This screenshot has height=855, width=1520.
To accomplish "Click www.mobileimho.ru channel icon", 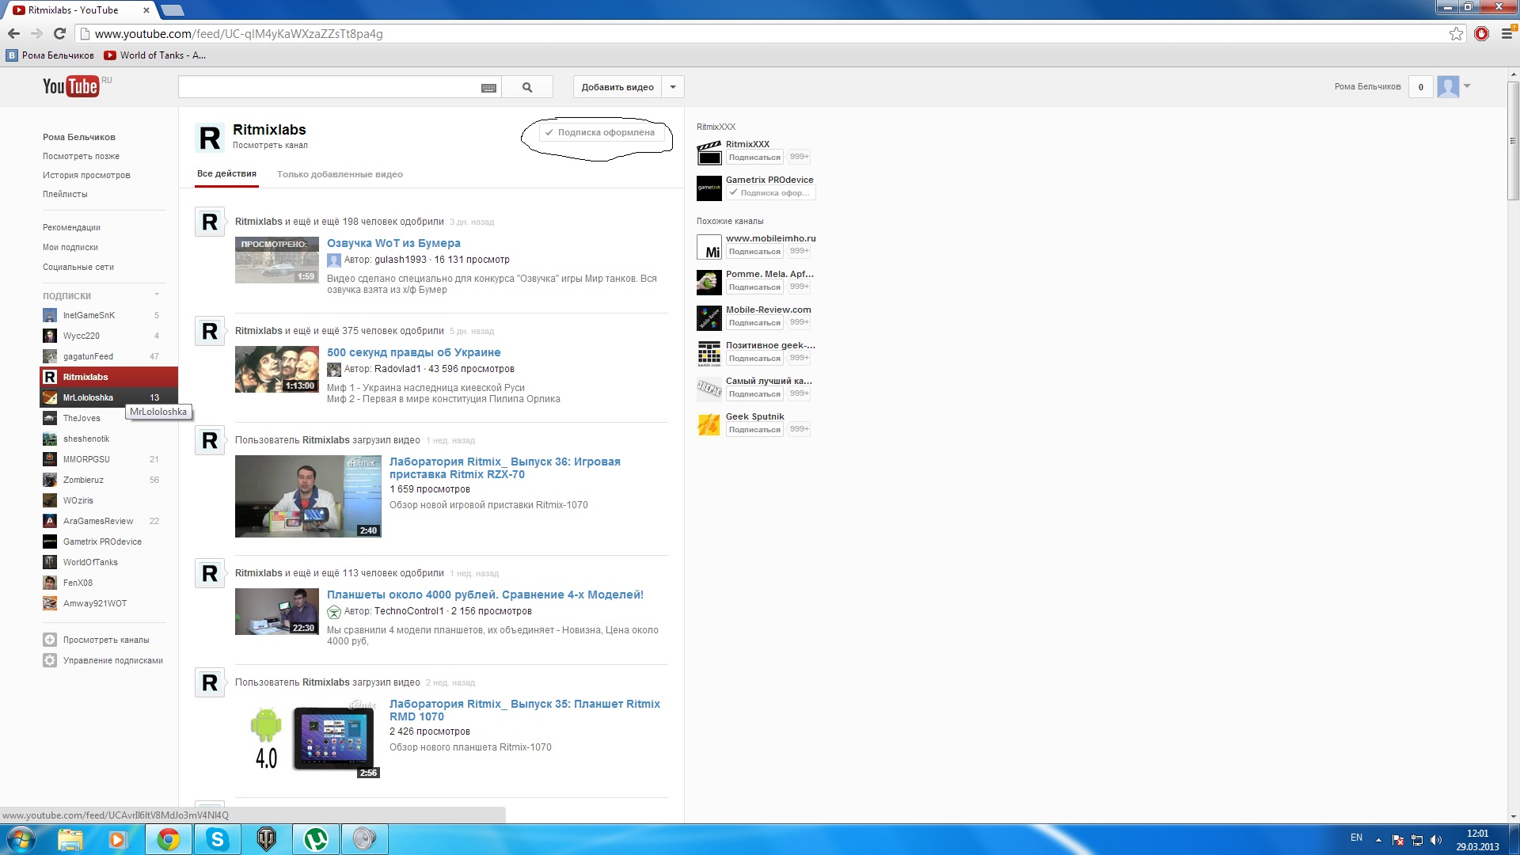I will [709, 247].
